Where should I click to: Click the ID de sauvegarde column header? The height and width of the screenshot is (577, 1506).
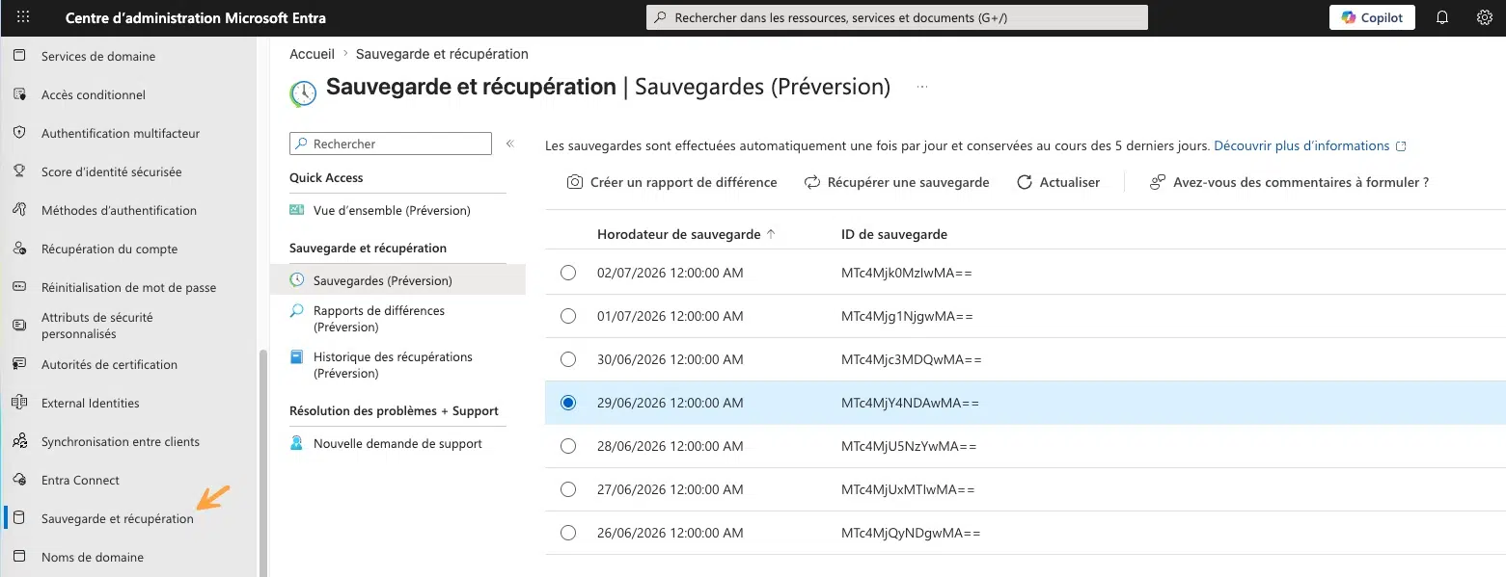pyautogui.click(x=894, y=234)
